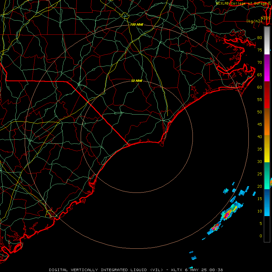The image size is (272, 272).
Task: Pick the yellow segment of the VIL scale
Action: [267, 149]
